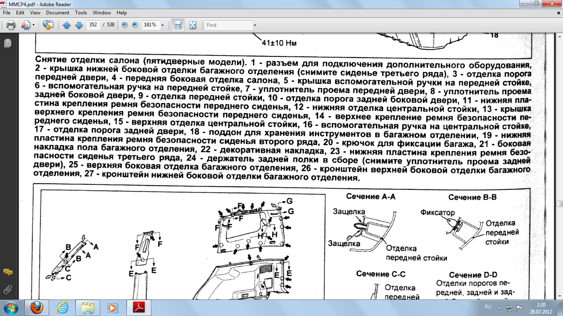Image resolution: width=563 pixels, height=316 pixels.
Task: Open the Attachments paperclip panel
Action: (x=7, y=289)
